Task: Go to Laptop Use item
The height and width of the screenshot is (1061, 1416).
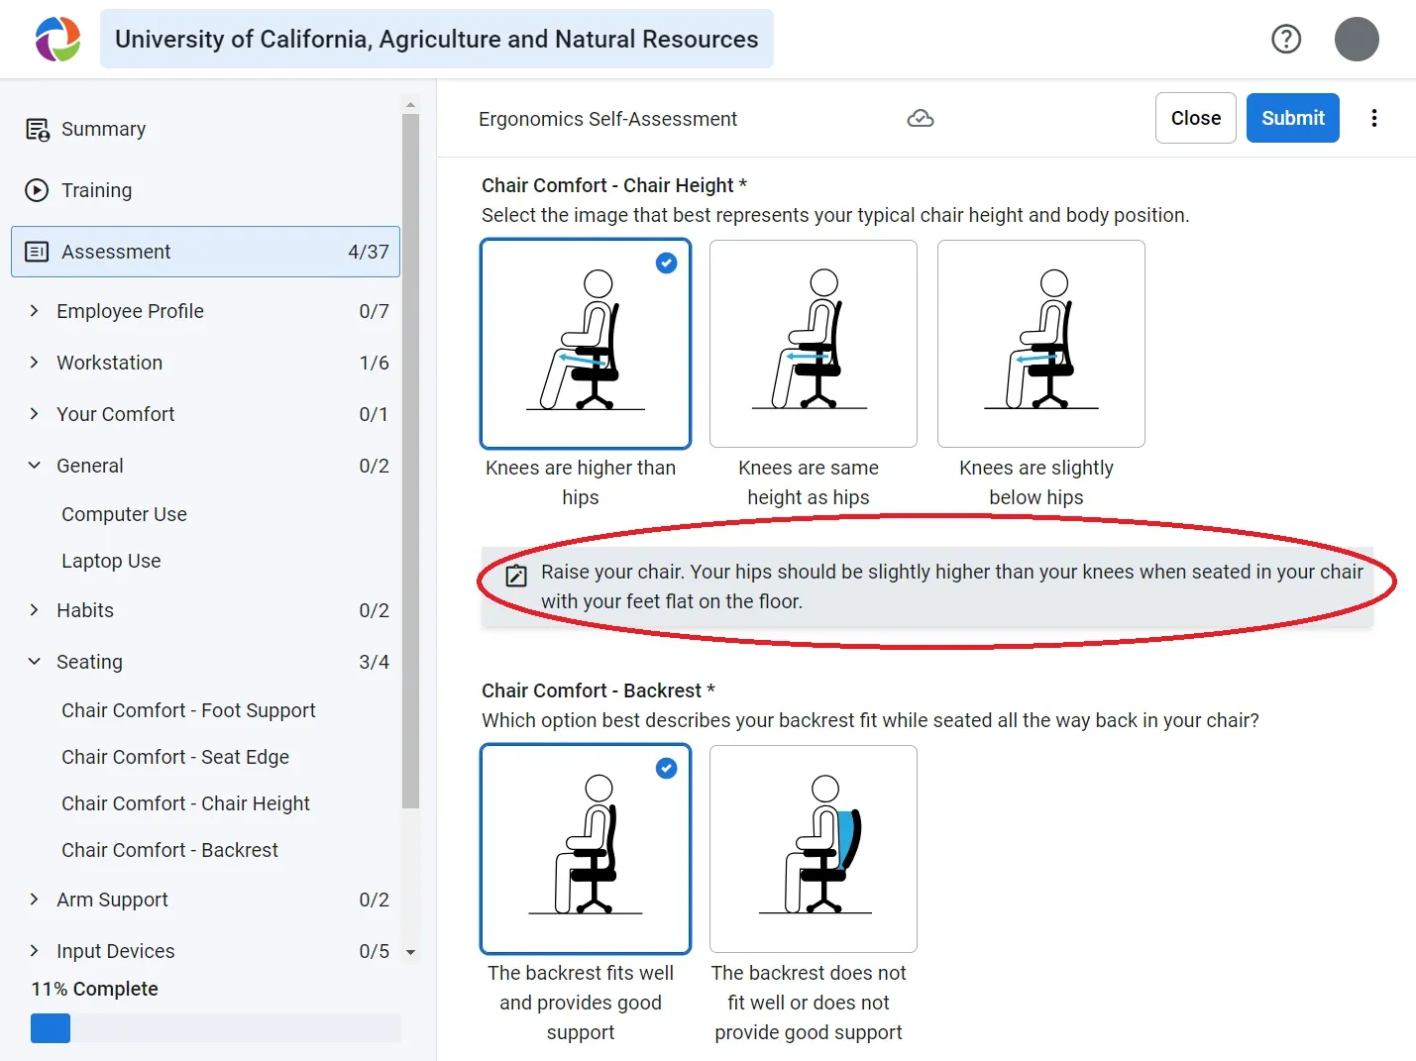Action: click(111, 561)
